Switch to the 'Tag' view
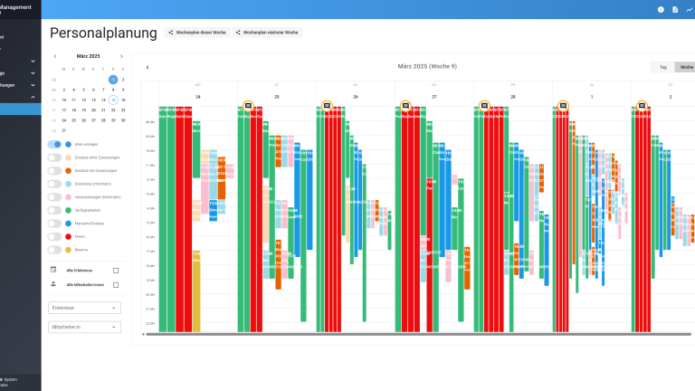This screenshot has height=391, width=695. (662, 67)
